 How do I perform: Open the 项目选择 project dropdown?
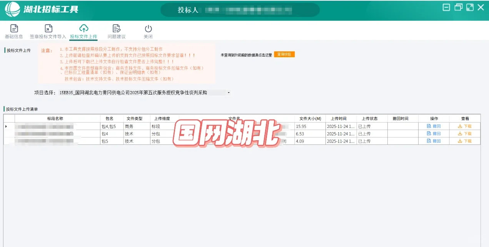pyautogui.click(x=229, y=92)
